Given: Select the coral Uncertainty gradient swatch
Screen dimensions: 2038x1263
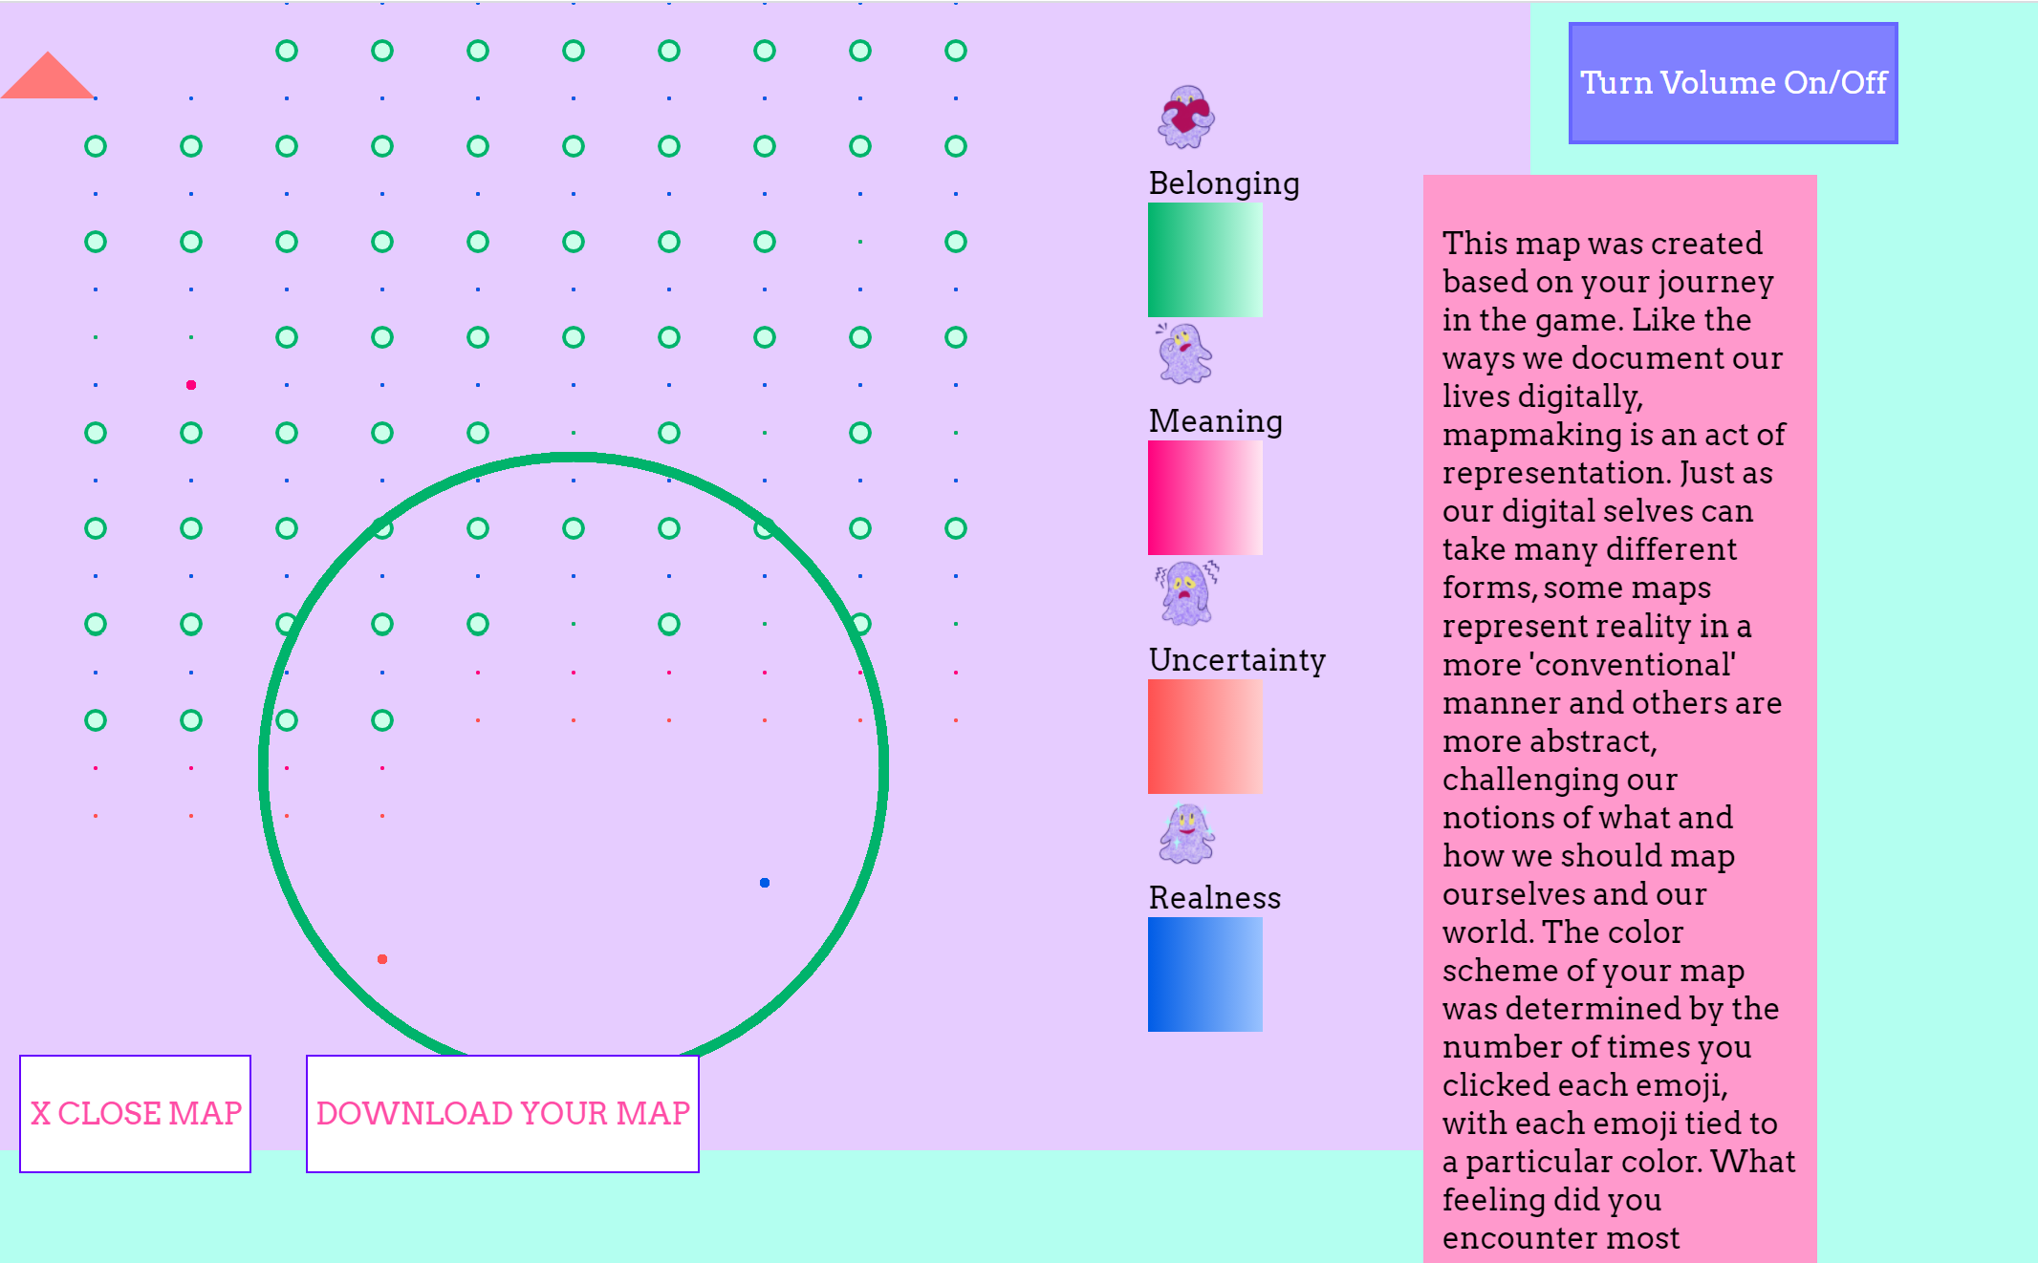Looking at the screenshot, I should coord(1204,737).
